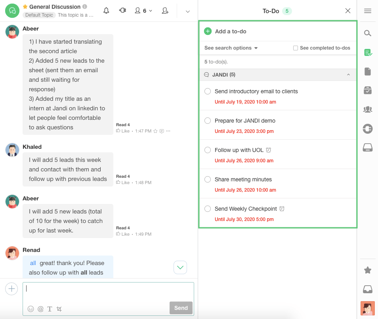
Task: Click the mention @ icon
Action: pos(40,309)
